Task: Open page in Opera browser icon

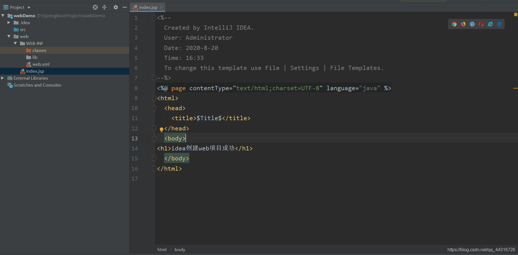Action: coord(481,24)
